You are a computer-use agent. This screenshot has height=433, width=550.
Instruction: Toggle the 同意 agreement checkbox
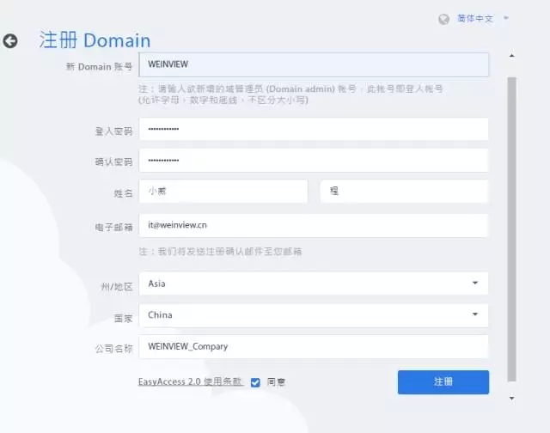click(255, 382)
